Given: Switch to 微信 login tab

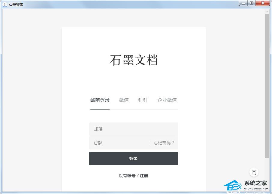Looking at the screenshot, I should [124, 100].
